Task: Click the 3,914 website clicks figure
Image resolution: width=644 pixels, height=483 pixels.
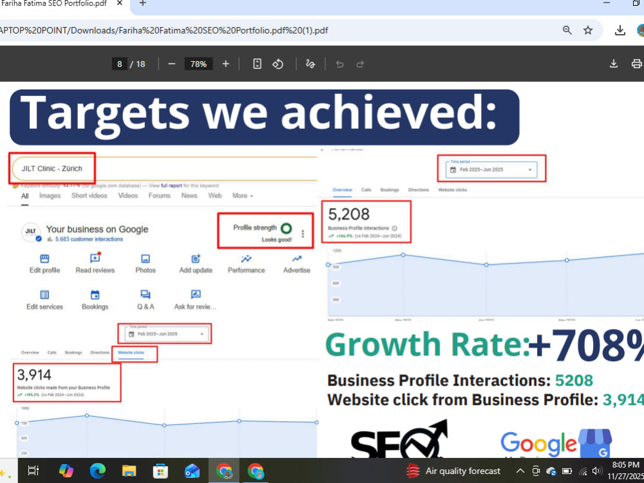Action: (34, 375)
